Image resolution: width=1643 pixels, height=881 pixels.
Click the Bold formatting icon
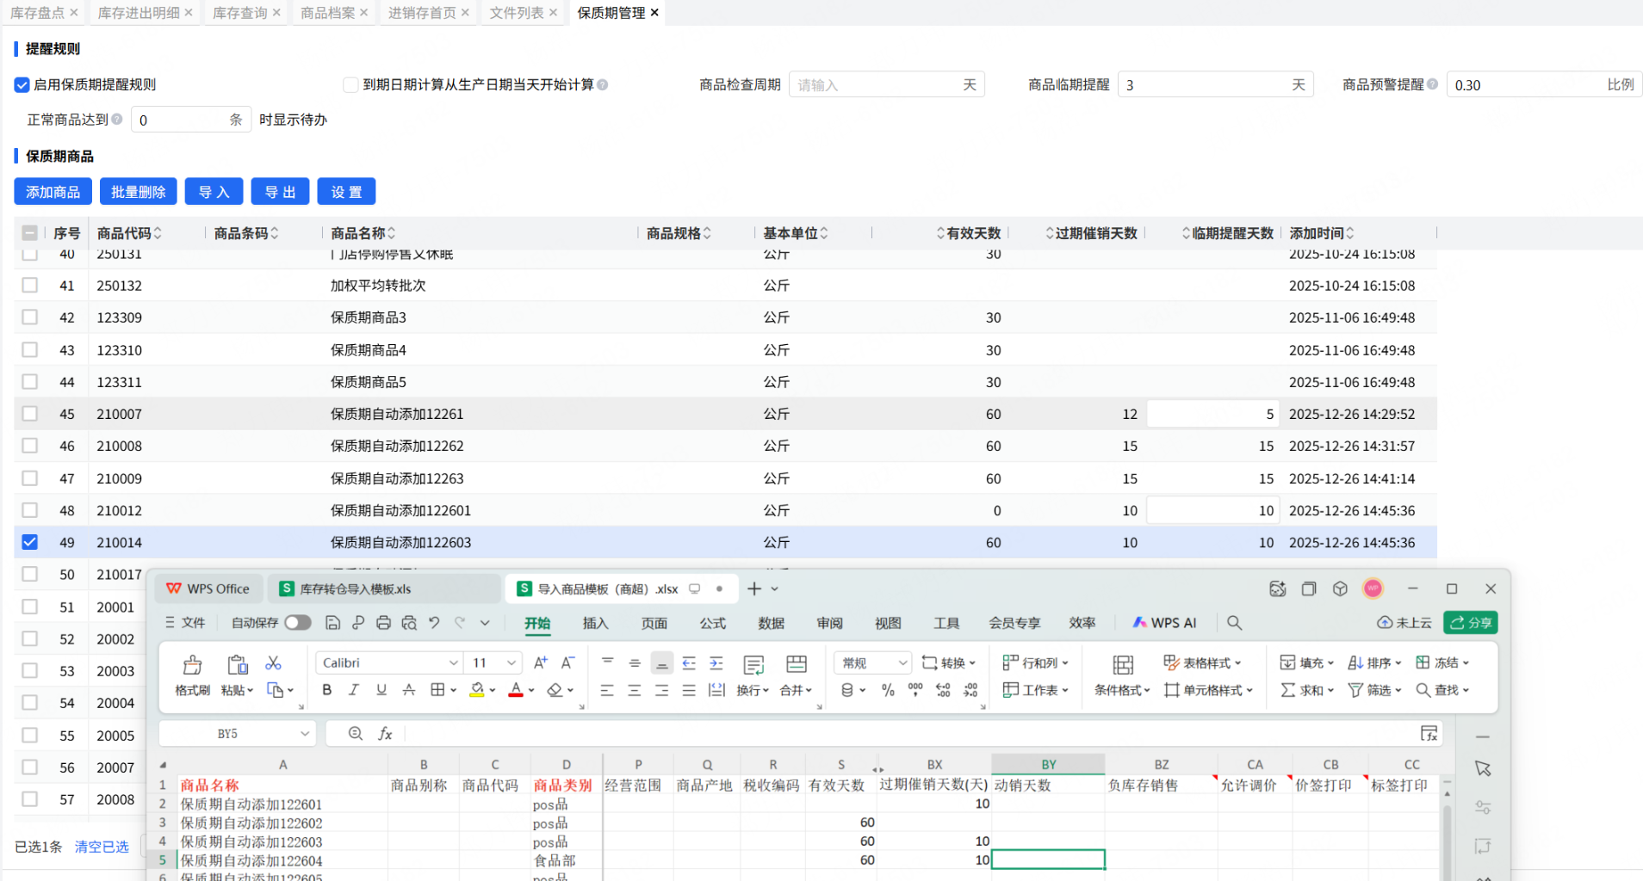[326, 690]
